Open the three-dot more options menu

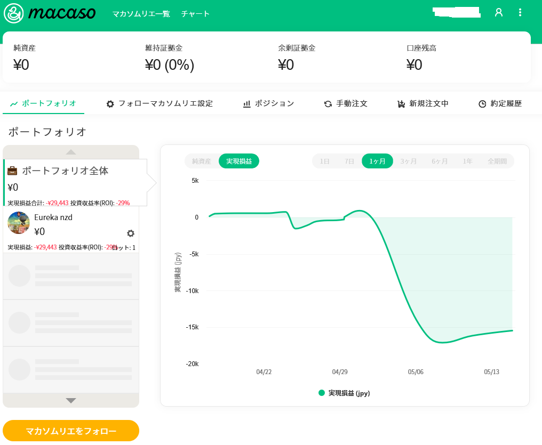point(520,12)
